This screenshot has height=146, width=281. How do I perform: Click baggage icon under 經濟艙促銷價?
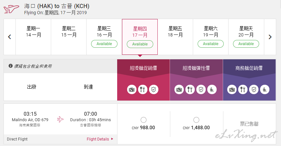(132, 89)
